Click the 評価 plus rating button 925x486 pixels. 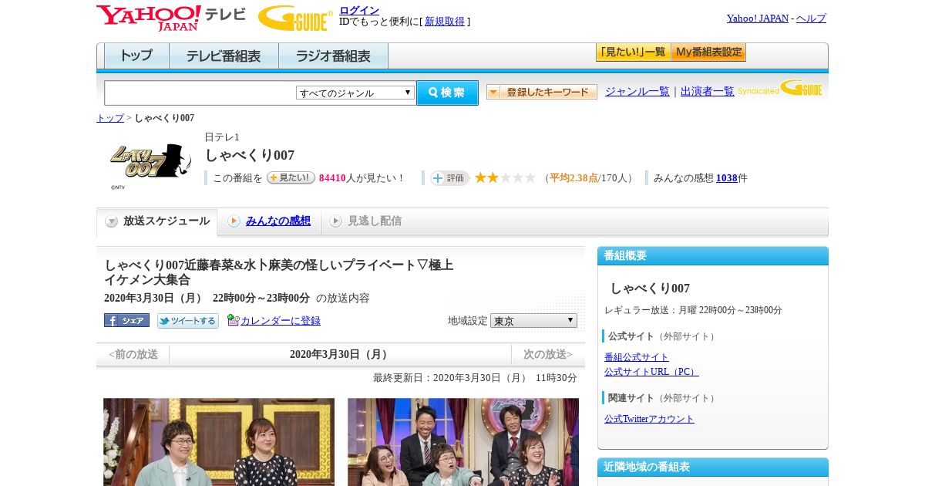tap(450, 178)
